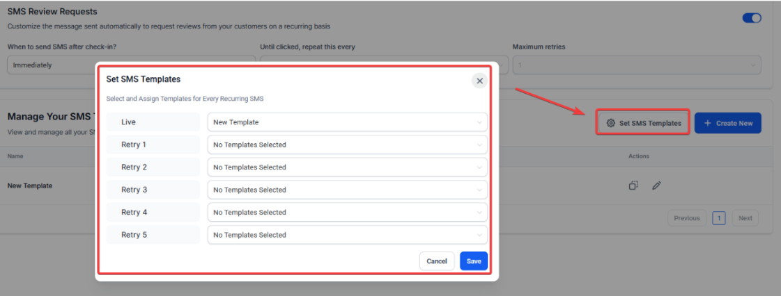
Task: Save the SMS template assignments
Action: 474,261
